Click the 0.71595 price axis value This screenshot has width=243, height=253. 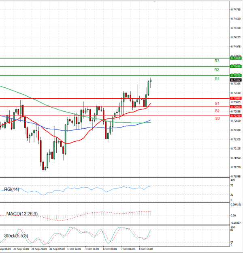236,176
